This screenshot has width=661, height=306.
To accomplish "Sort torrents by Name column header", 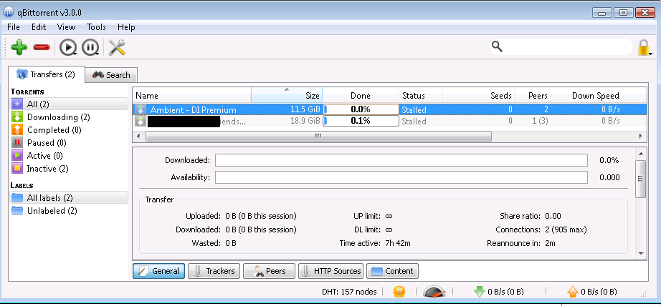I will pyautogui.click(x=192, y=95).
